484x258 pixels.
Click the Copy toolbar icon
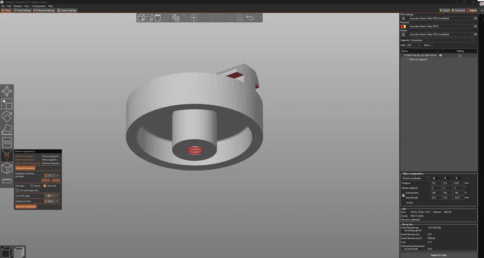pyautogui.click(x=176, y=18)
